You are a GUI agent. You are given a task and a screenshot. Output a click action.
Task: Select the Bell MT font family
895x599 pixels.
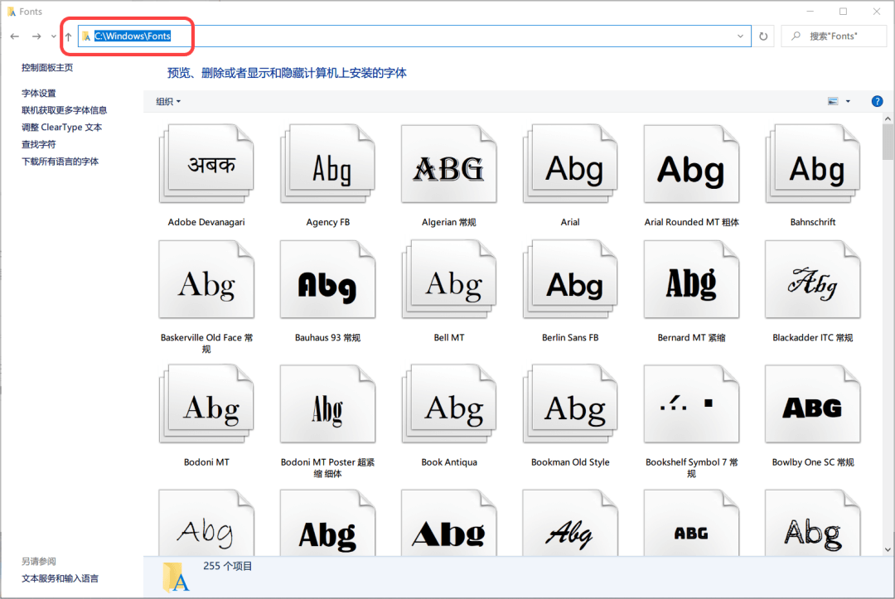click(448, 279)
